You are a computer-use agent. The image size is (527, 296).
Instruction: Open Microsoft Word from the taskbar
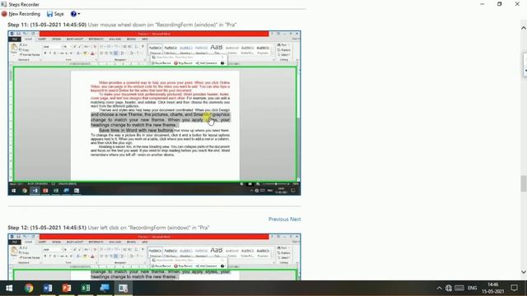(x=48, y=288)
